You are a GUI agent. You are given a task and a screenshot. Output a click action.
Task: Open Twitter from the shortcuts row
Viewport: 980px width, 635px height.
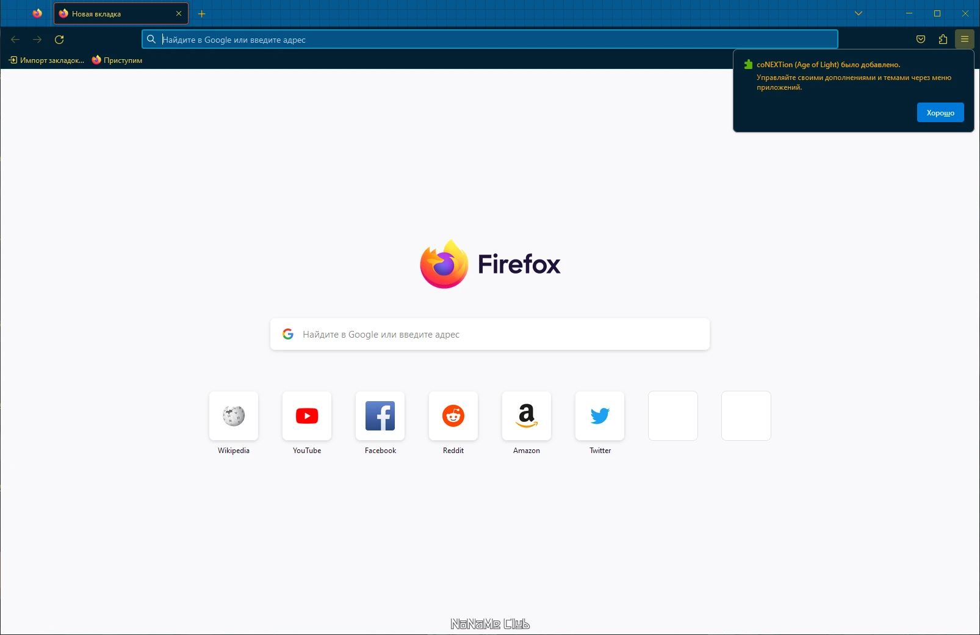click(x=599, y=416)
